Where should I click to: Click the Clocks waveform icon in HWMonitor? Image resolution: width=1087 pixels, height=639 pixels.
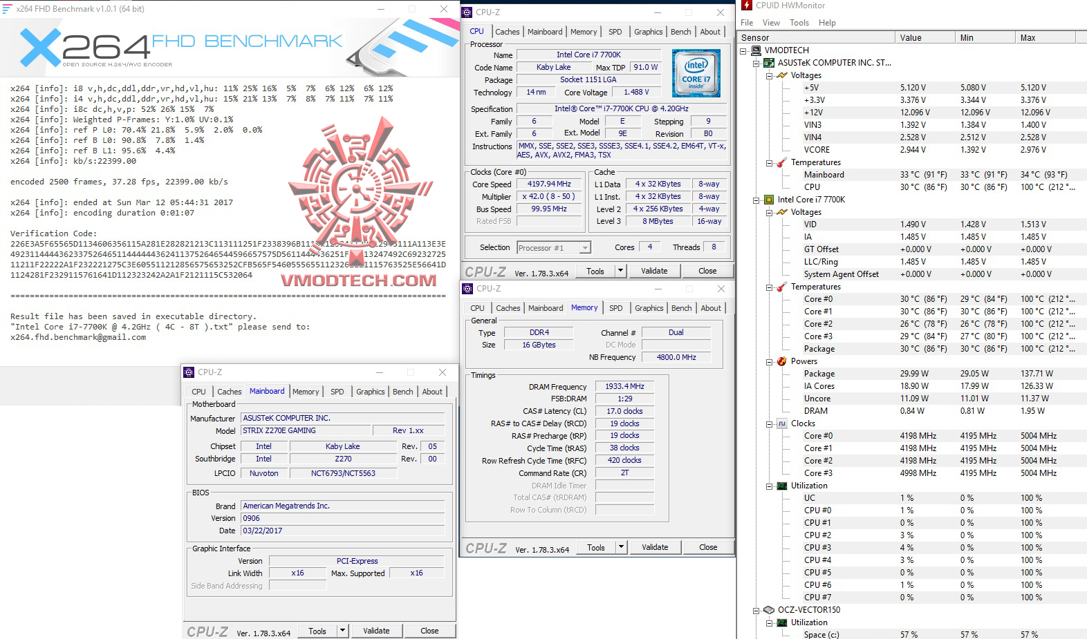[781, 423]
